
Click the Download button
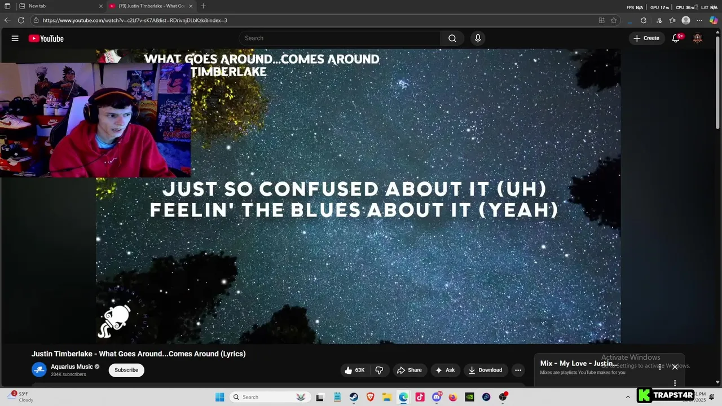485,370
